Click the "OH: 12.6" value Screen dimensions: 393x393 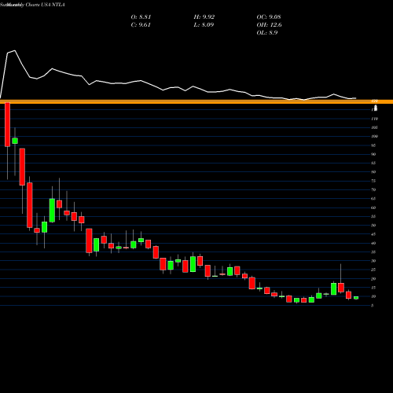(270, 25)
